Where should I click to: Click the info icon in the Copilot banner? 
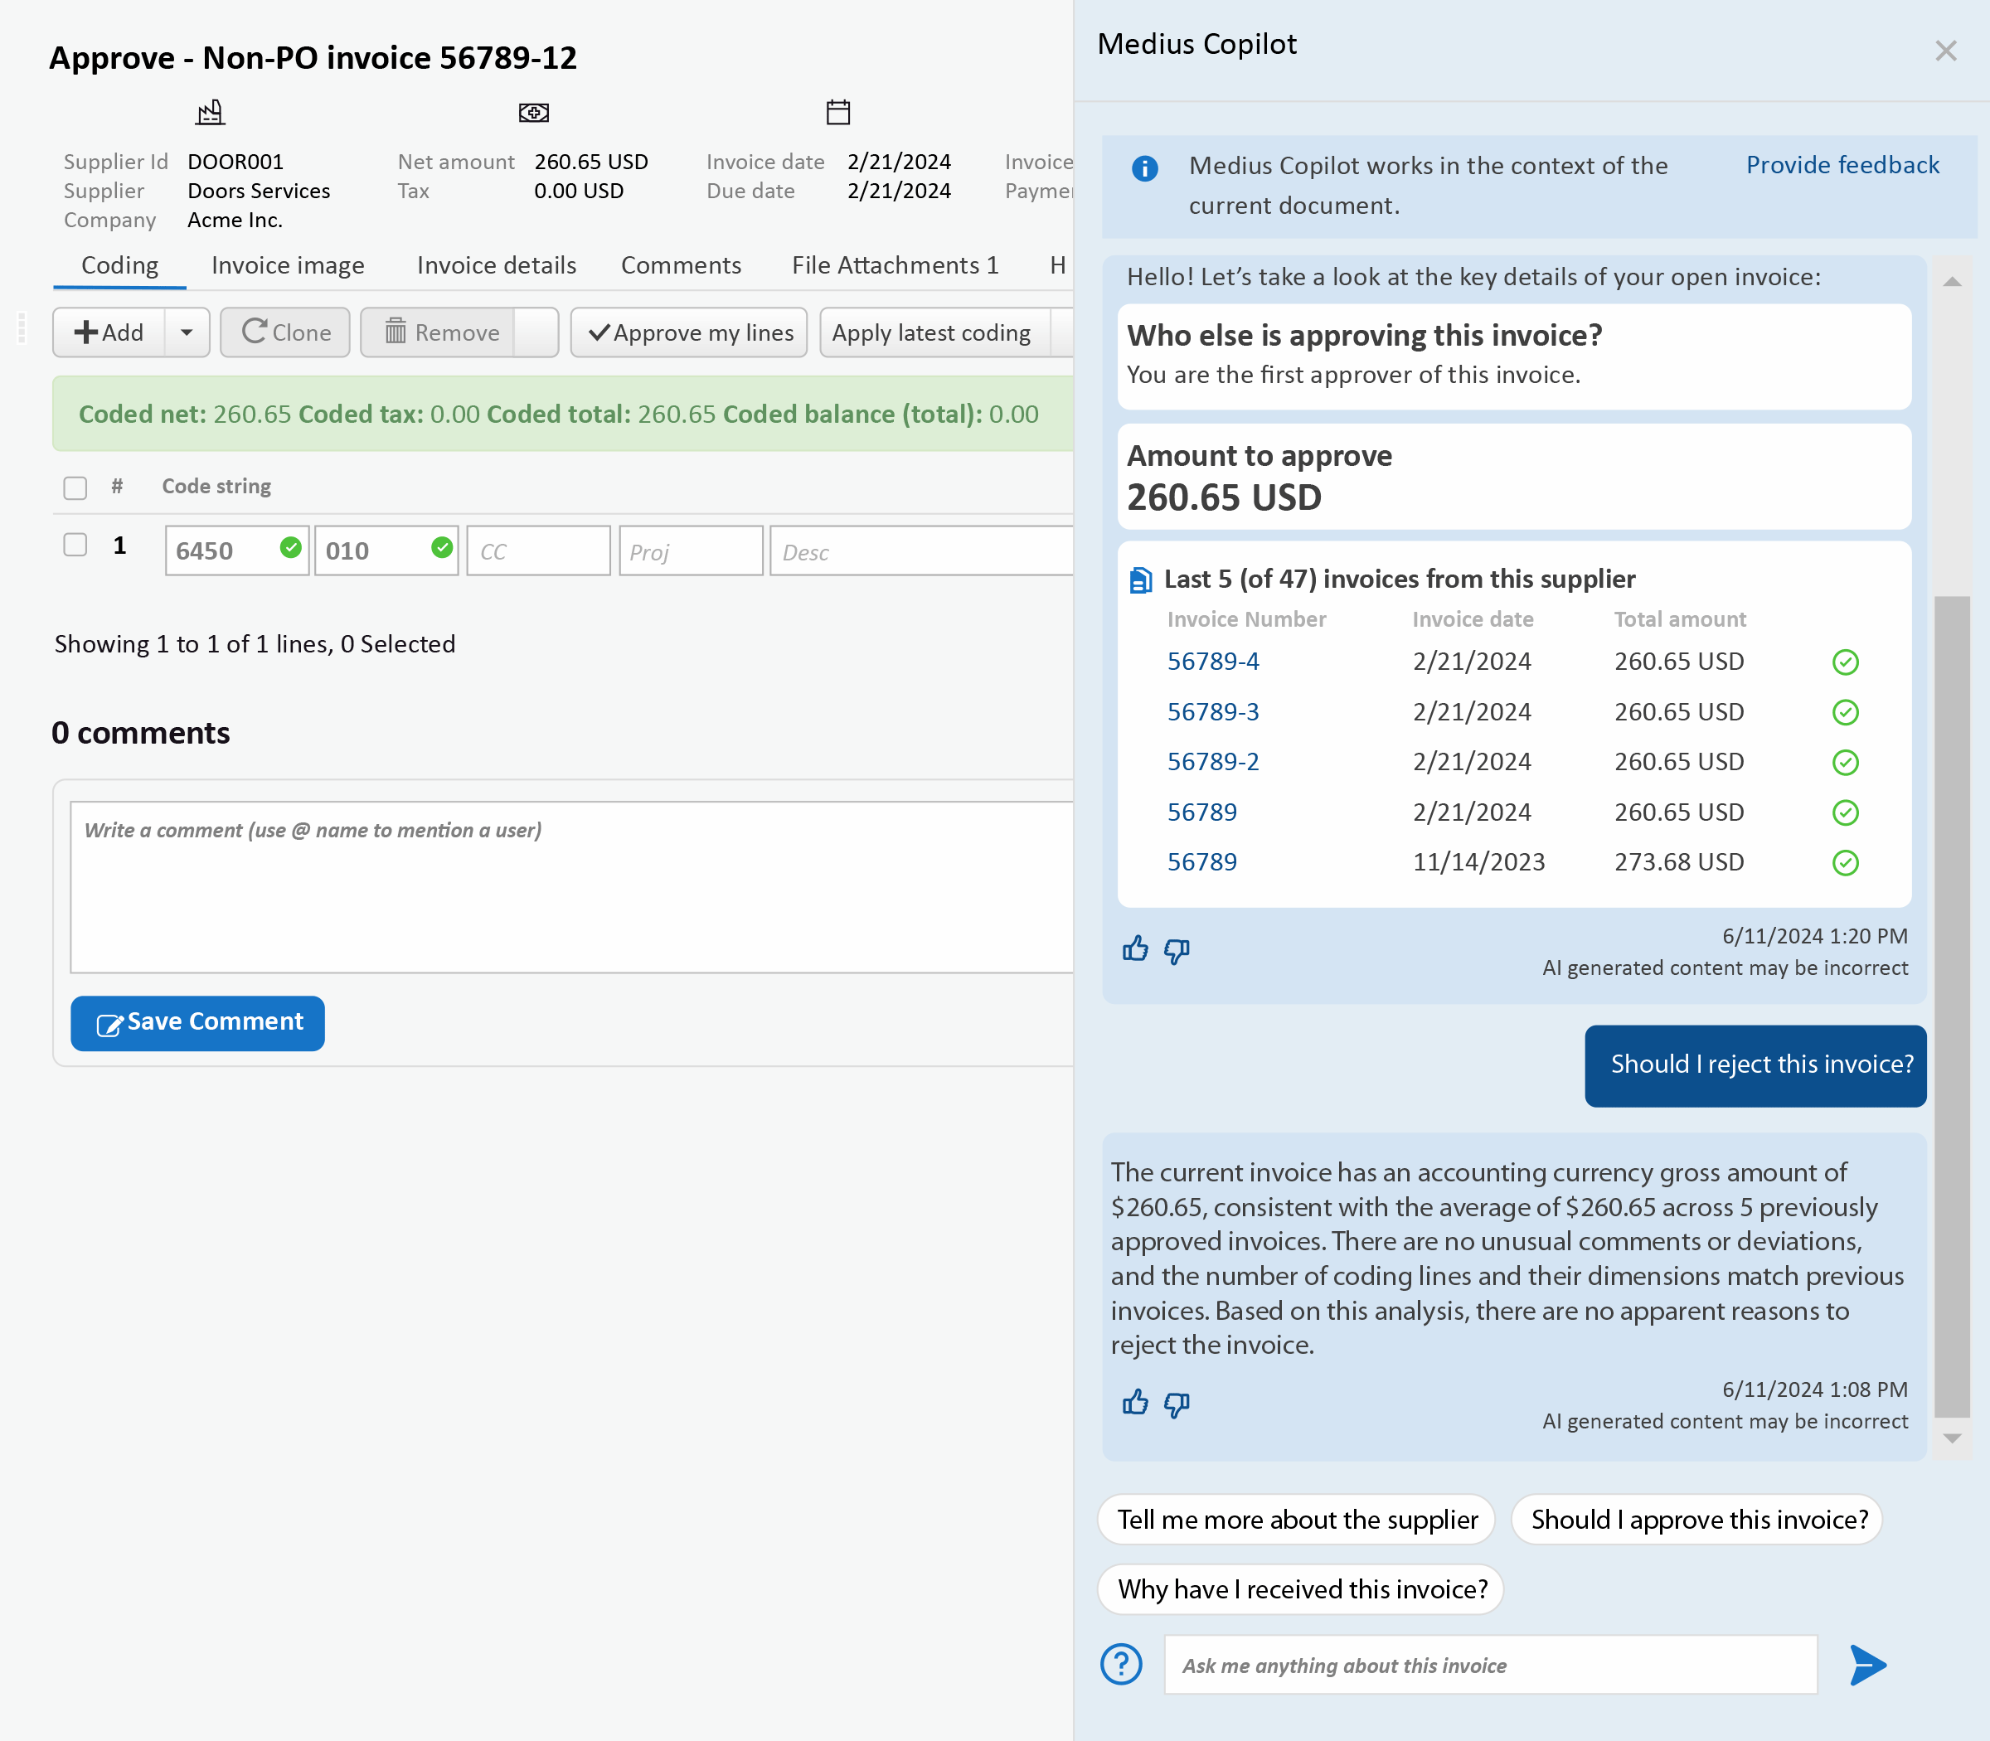tap(1146, 168)
